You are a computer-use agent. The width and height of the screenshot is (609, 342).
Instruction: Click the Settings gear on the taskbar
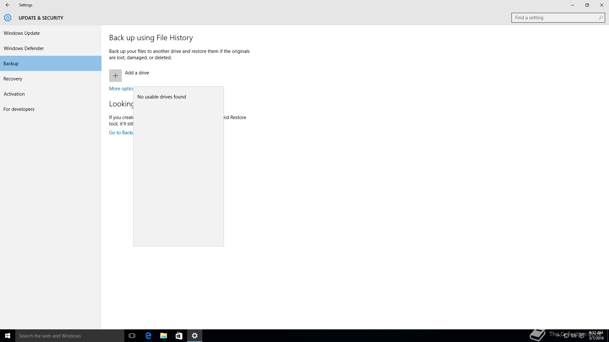pyautogui.click(x=195, y=336)
